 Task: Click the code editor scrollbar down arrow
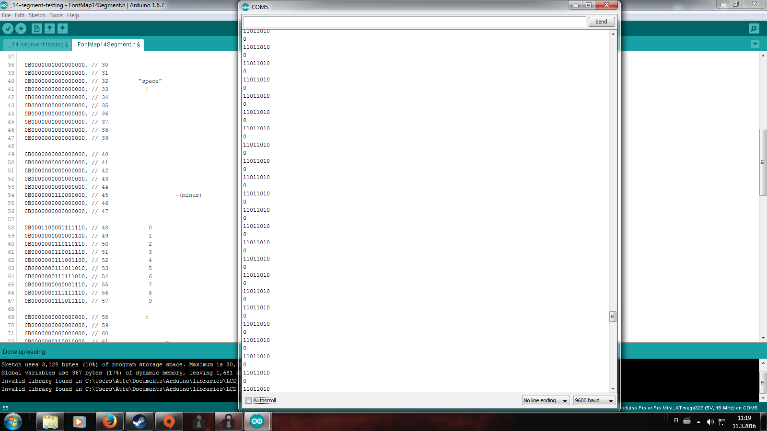pos(763,338)
